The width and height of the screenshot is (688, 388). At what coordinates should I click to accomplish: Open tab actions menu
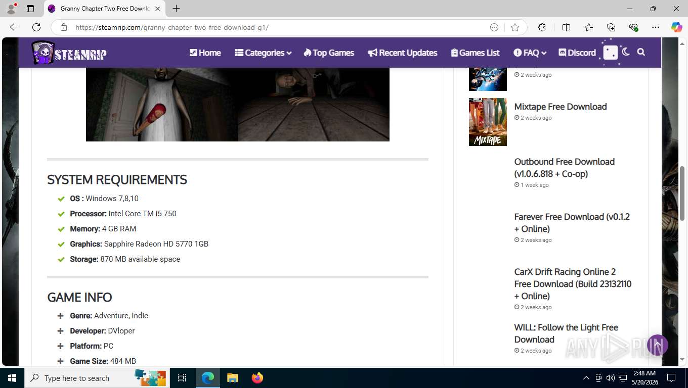[30, 9]
